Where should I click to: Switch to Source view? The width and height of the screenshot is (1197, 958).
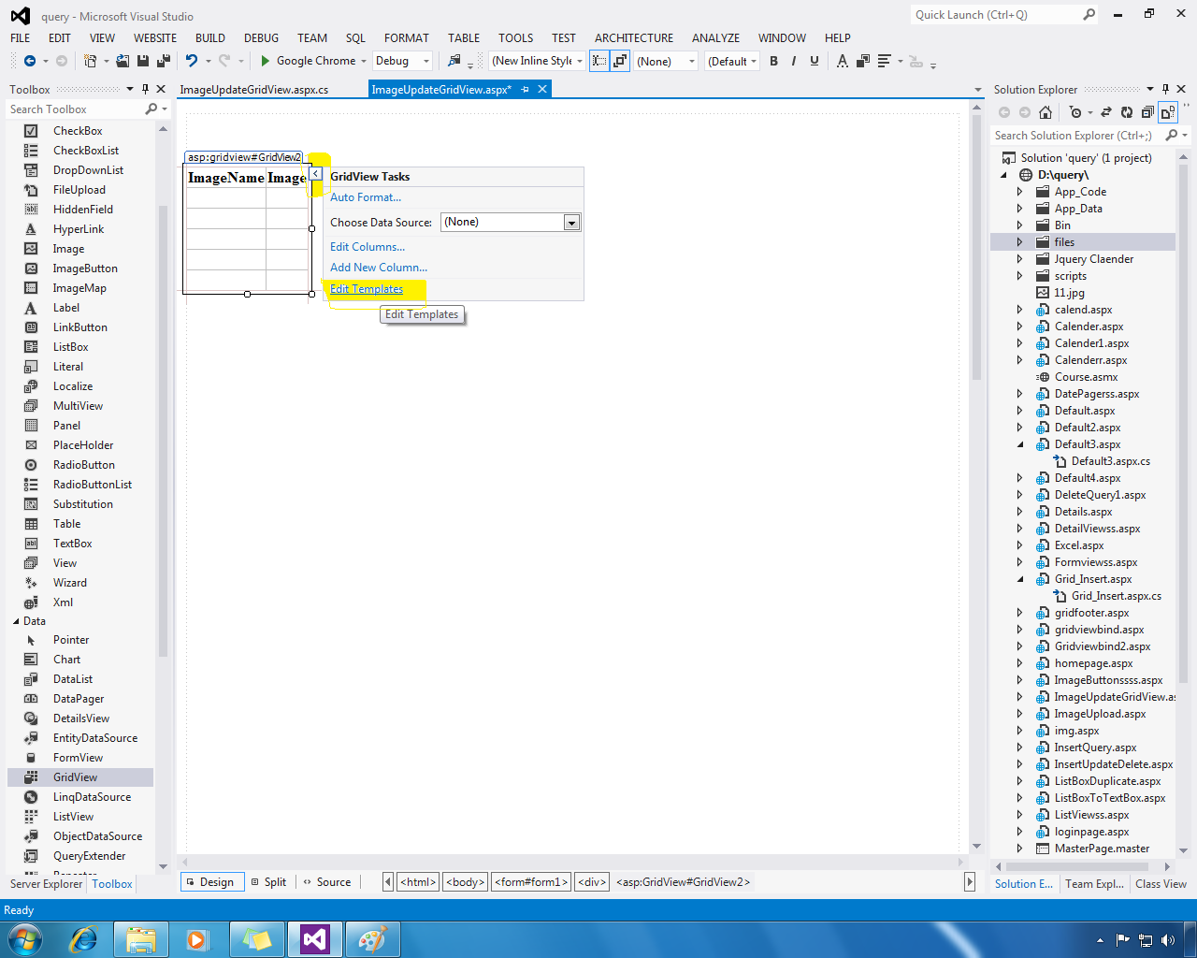tap(327, 881)
